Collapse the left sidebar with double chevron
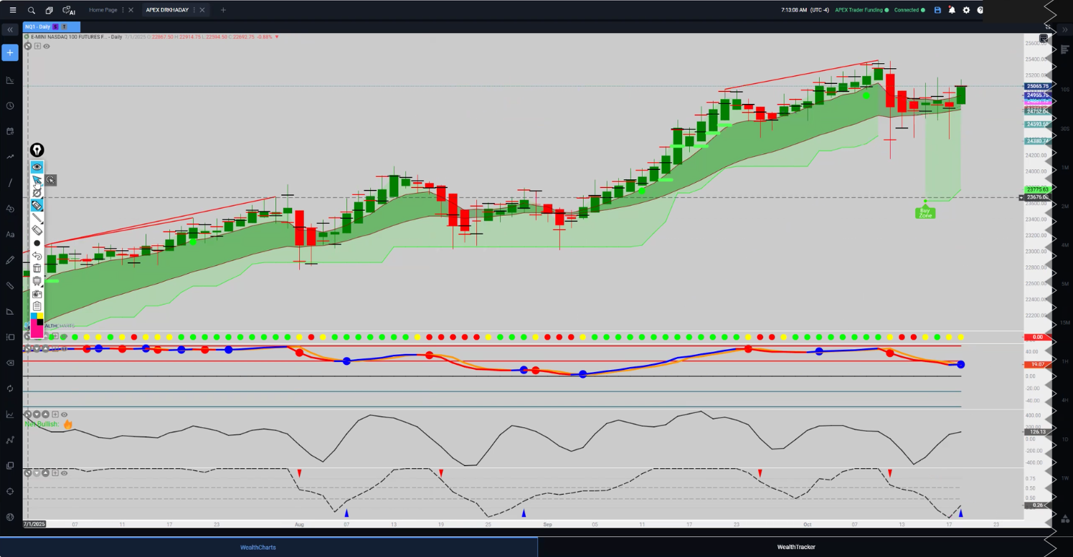The image size is (1073, 557). click(x=10, y=30)
